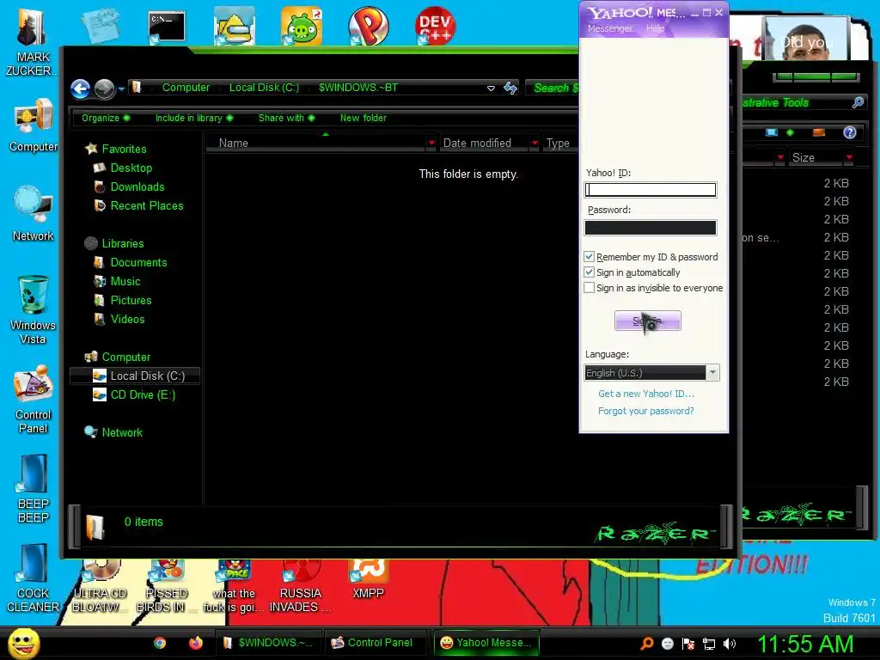Click Computer in the address breadcrumb
This screenshot has height=660, width=880.
pyautogui.click(x=186, y=88)
